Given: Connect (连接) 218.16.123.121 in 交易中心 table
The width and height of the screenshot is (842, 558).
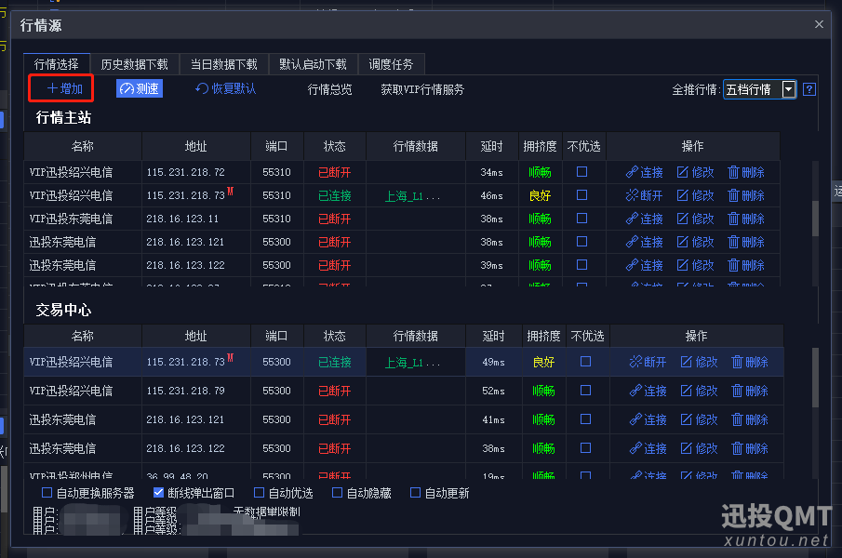Looking at the screenshot, I should point(648,419).
